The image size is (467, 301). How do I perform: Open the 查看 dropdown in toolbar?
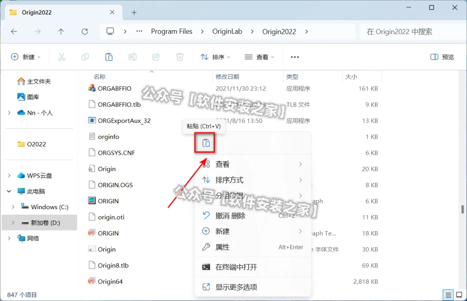259,57
